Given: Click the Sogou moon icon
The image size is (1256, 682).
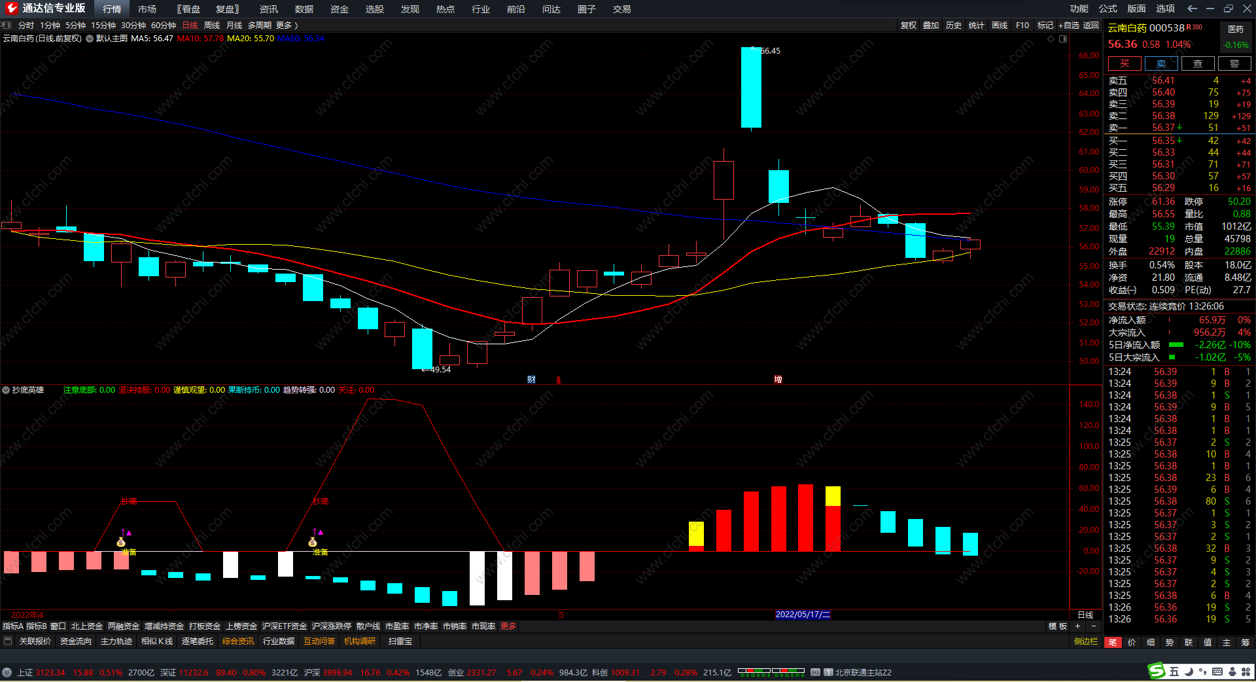Looking at the screenshot, I should tap(1189, 672).
